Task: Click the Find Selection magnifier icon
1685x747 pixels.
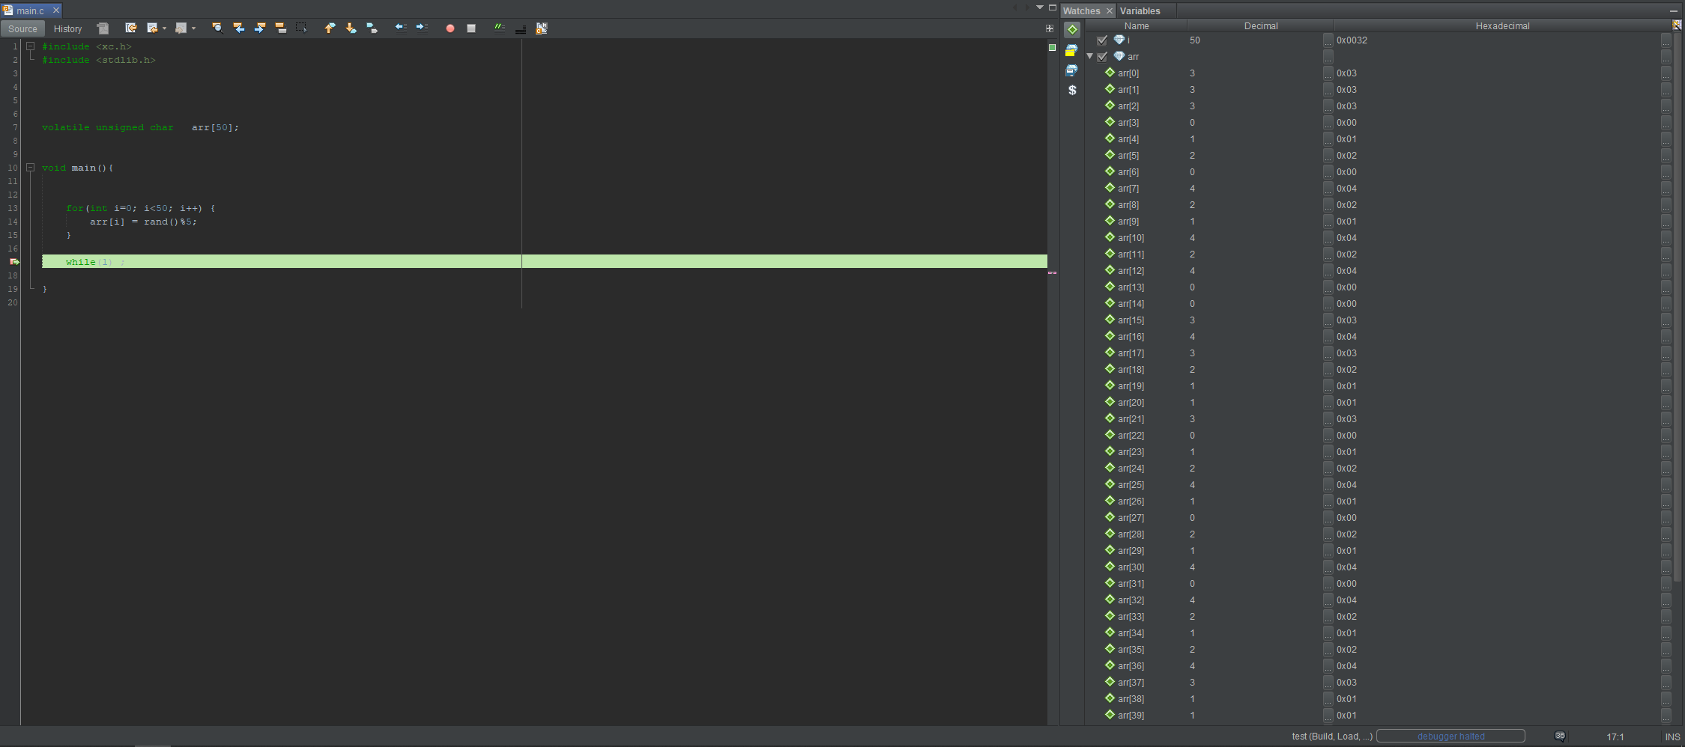Action: 217,28
